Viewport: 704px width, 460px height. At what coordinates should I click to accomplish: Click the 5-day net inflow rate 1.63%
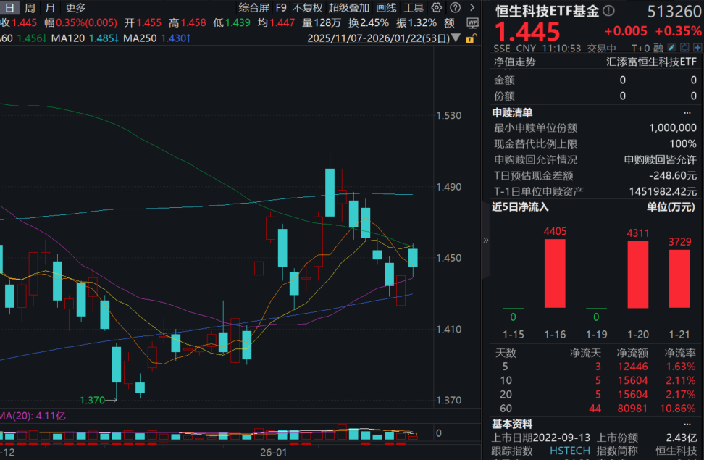(681, 367)
